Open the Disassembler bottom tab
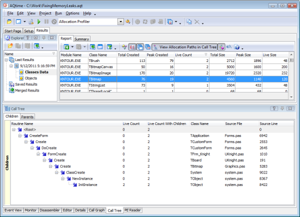 [49, 210]
